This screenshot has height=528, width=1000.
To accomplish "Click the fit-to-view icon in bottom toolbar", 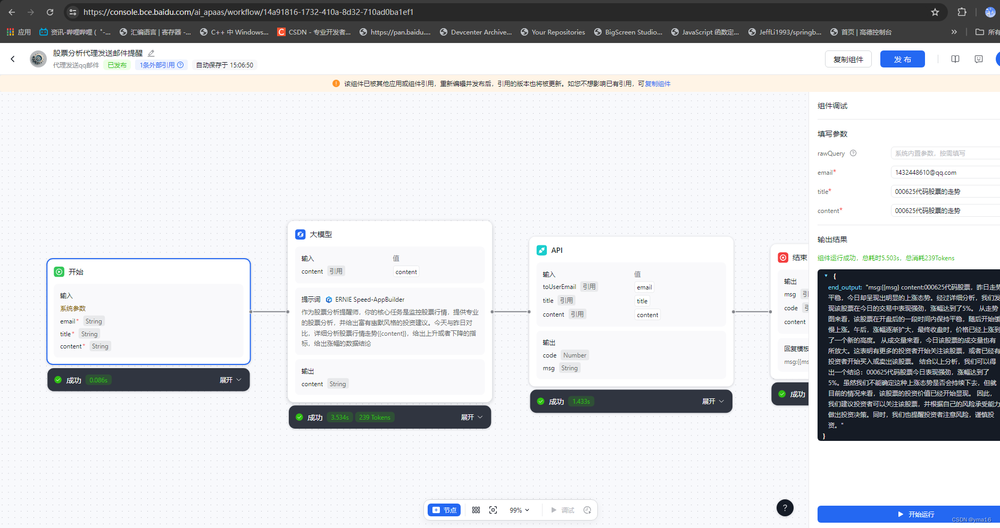I will coord(493,509).
